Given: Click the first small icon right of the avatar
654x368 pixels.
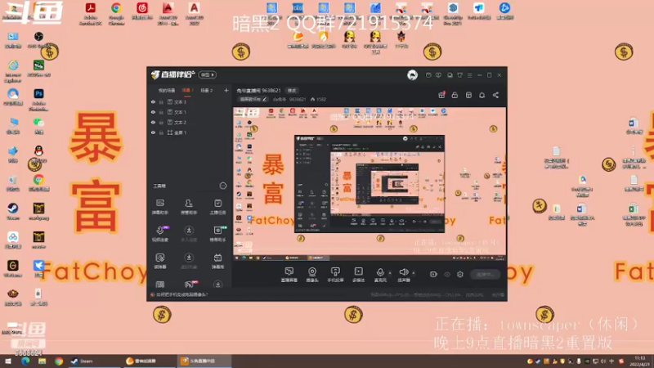Looking at the screenshot, I should 428,75.
